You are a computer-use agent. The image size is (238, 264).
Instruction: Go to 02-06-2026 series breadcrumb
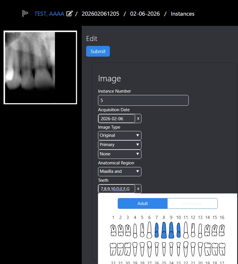coord(145,14)
